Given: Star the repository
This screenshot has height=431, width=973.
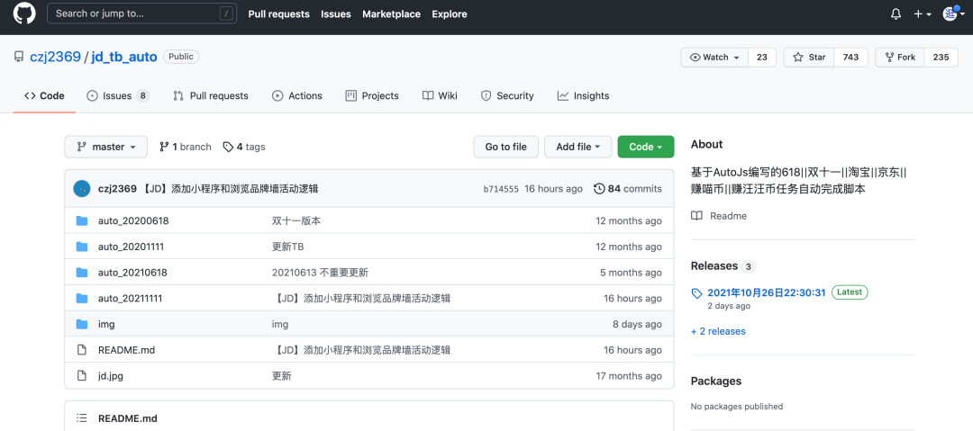Looking at the screenshot, I should (x=809, y=57).
